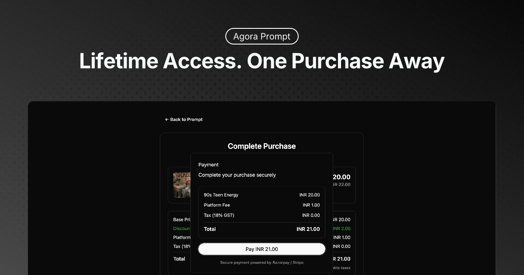Screen dimensions: 524x275
Task: Follow the Back to Prompt link text
Action: pos(186,120)
